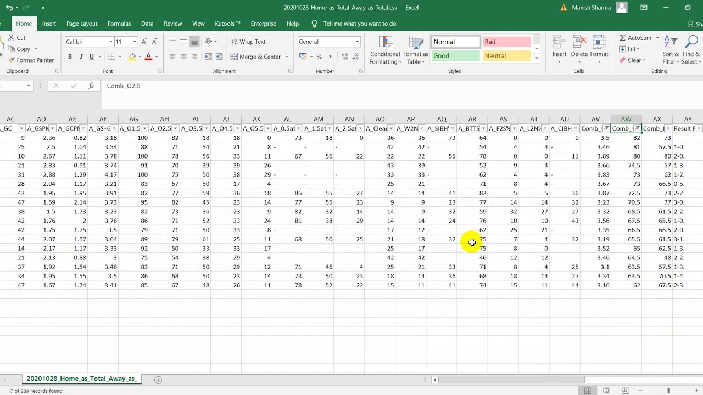Toggle Underline formatting
Viewport: 703px width, 395px height.
[92, 57]
